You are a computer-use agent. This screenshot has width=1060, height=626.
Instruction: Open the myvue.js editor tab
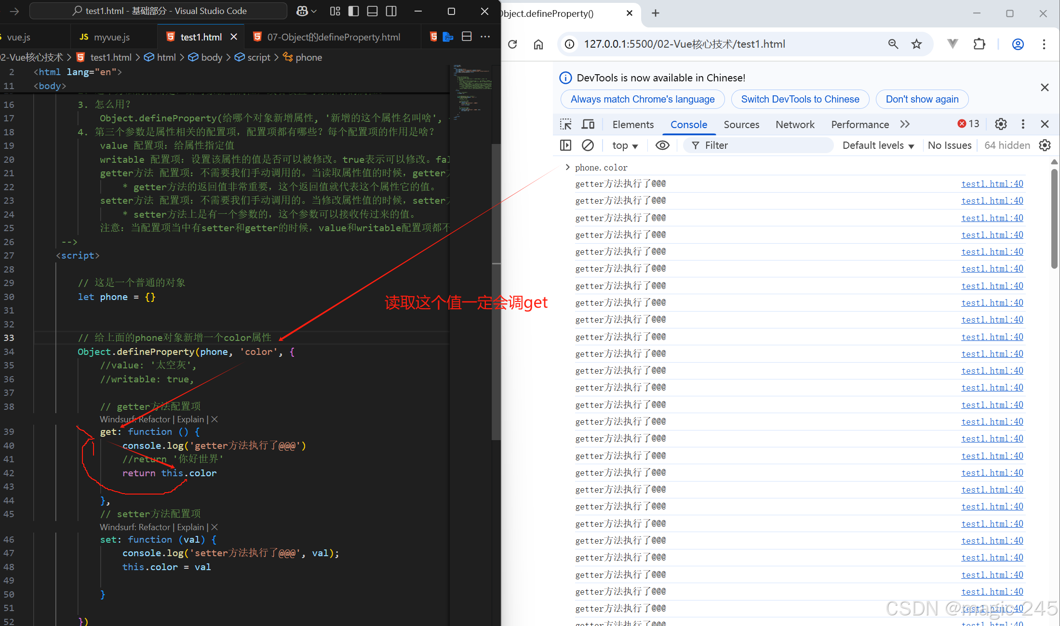(111, 37)
